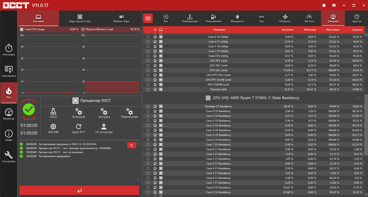Image resolution: width=368 pixels, height=197 pixels.
Task: Show Ток sensors category
Action: [x=261, y=18]
